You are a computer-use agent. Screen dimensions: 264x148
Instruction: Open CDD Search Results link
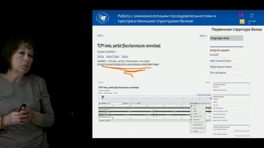pyautogui.click(x=218, y=108)
